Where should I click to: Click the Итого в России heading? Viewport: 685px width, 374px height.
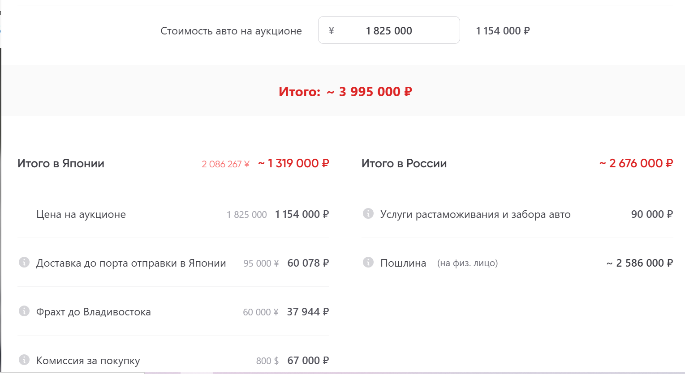(404, 164)
